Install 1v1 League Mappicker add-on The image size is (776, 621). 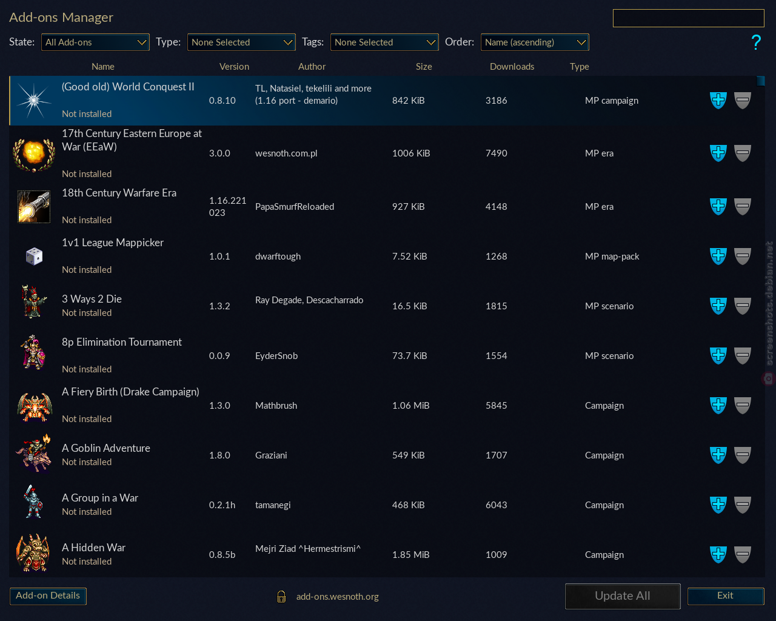point(718,257)
